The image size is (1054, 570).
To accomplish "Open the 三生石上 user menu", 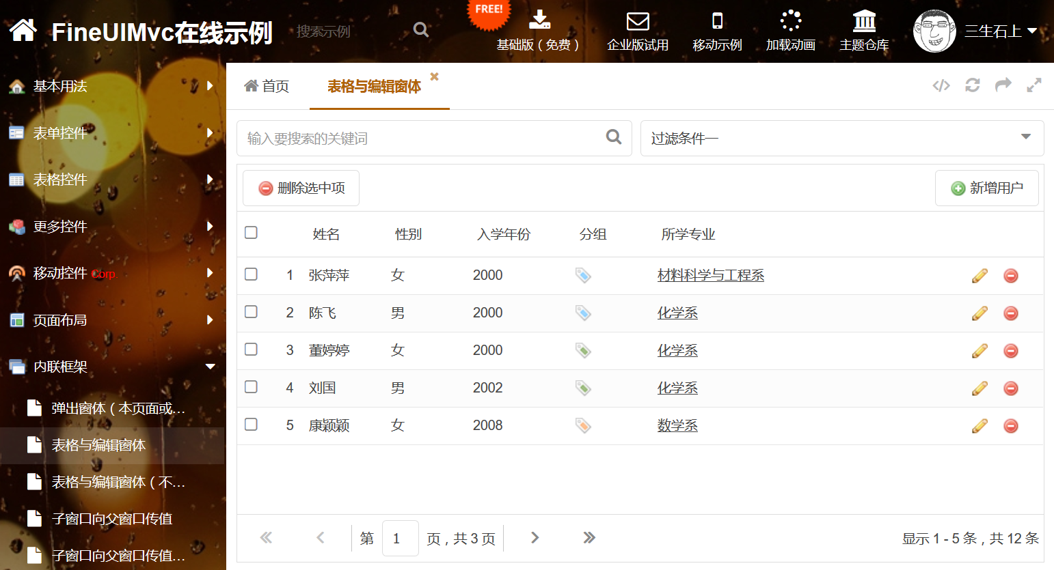I will pyautogui.click(x=1000, y=31).
